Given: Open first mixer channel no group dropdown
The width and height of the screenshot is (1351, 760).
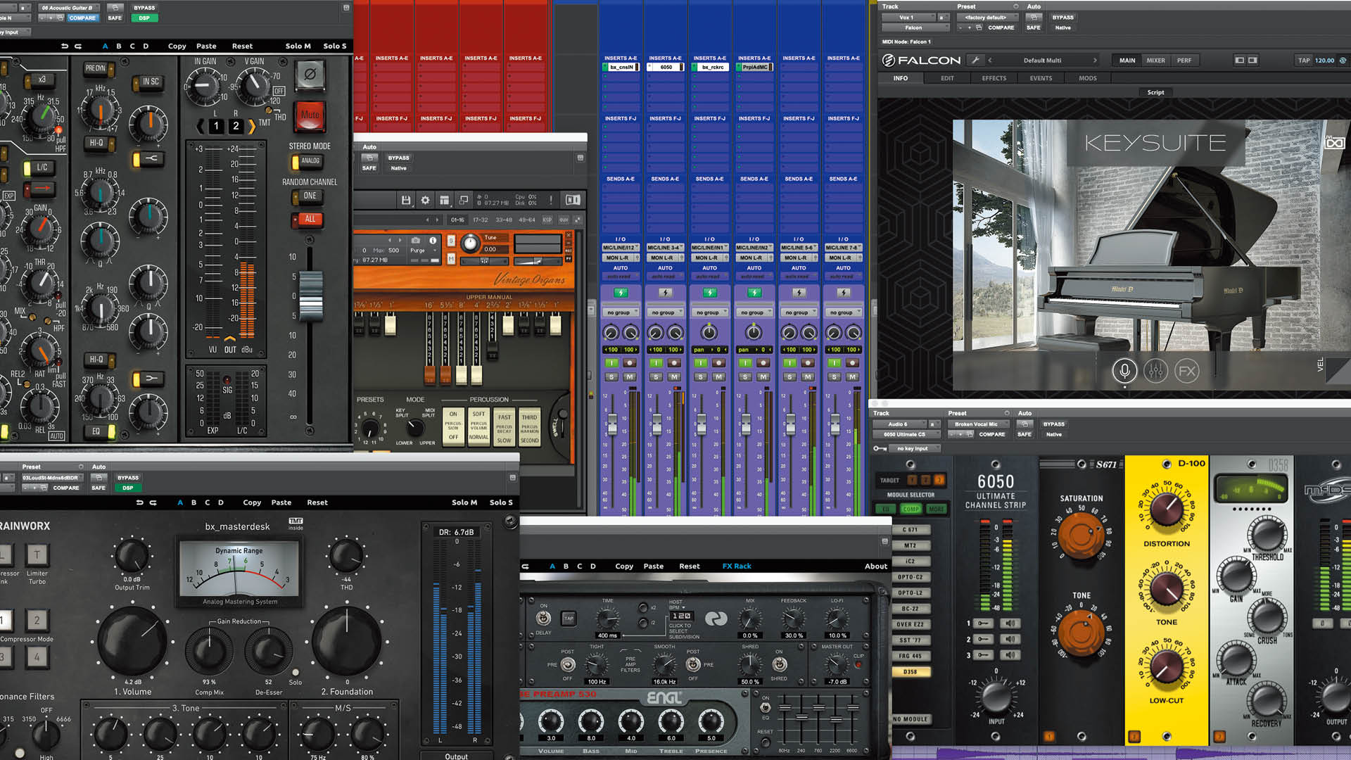Looking at the screenshot, I should [x=620, y=312].
